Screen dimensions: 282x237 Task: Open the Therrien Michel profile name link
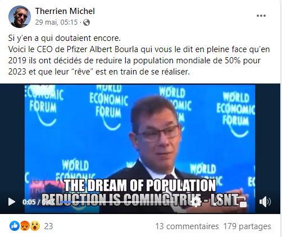pos(65,11)
